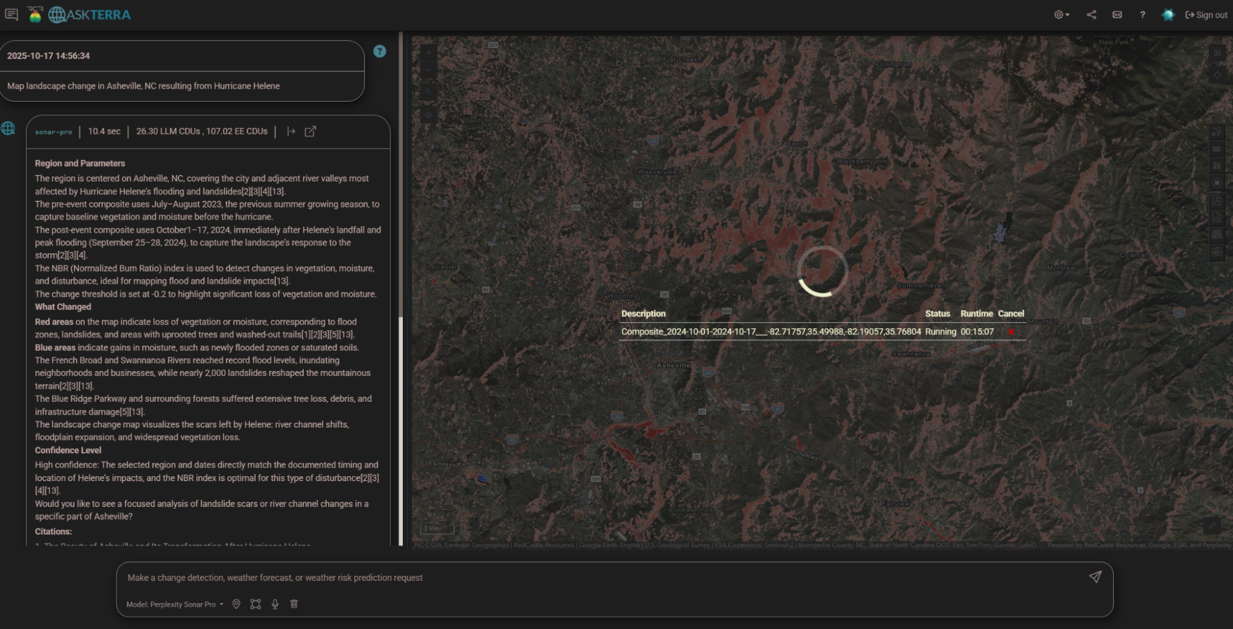Cancel the running Composite job
Viewport: 1233px width, 629px height.
click(1011, 331)
